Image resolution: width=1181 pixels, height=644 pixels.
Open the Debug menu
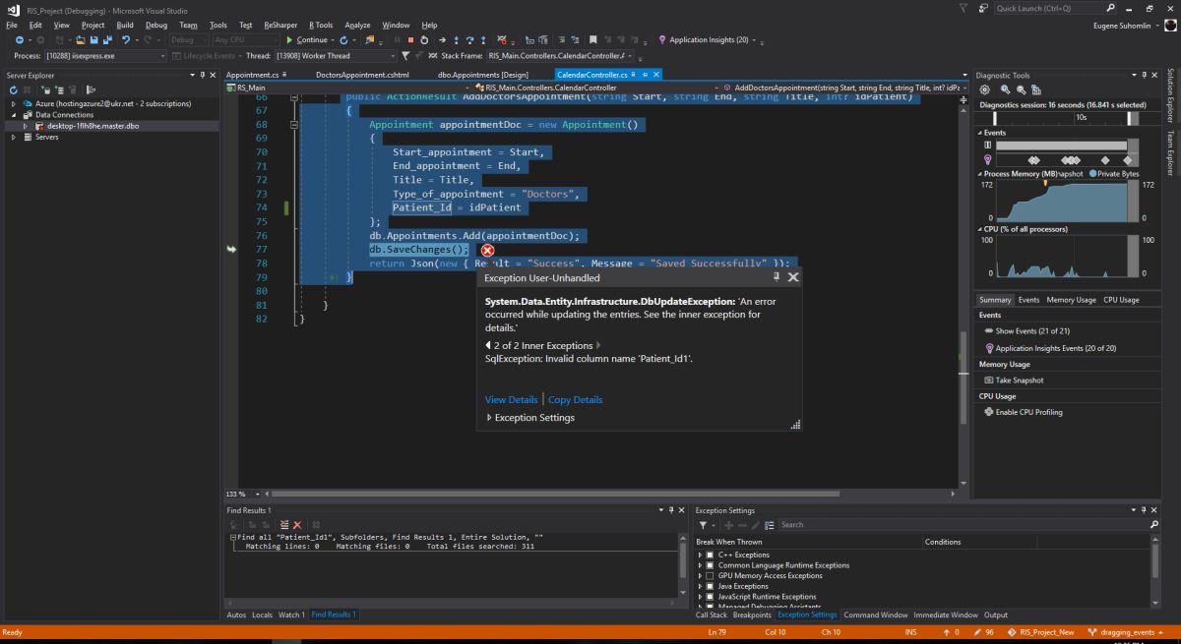[x=155, y=25]
